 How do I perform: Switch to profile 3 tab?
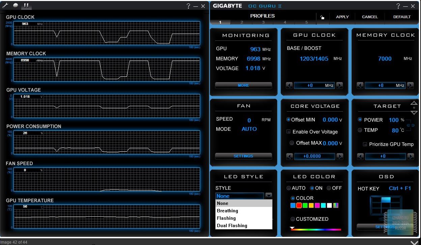pos(263,22)
